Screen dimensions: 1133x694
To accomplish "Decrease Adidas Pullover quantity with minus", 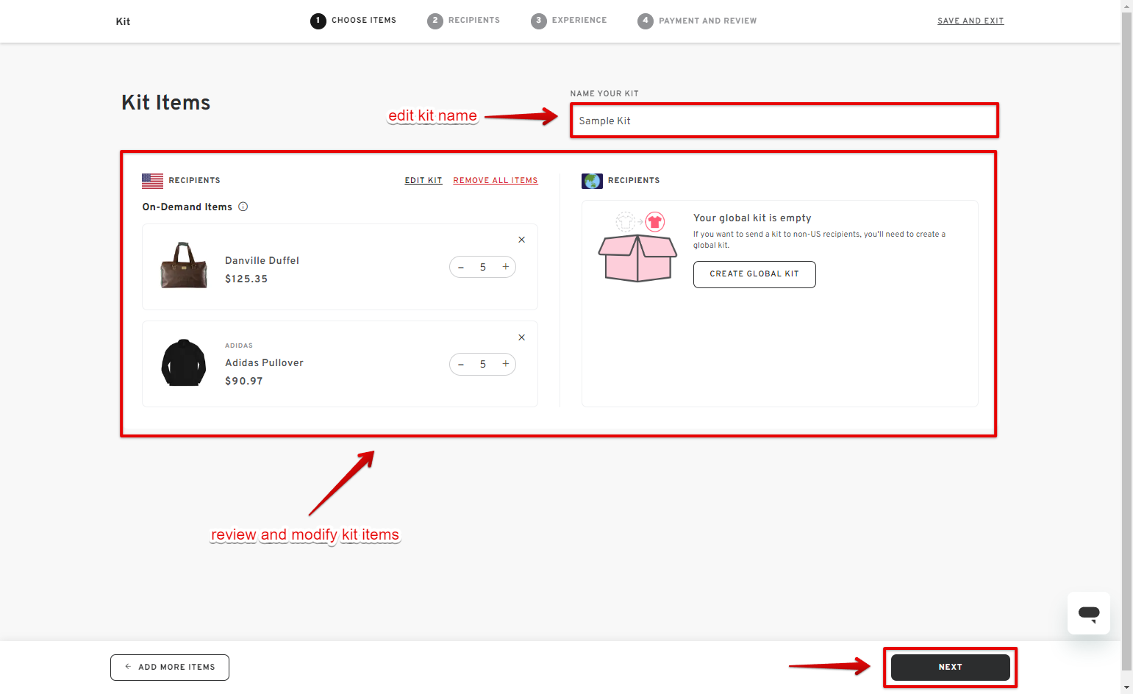I will tap(461, 365).
